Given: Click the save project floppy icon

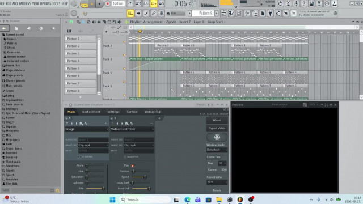Looking at the screenshot, I should (311, 3).
